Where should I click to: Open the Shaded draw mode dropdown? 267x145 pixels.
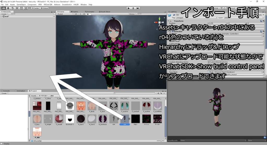(x=65, y=14)
